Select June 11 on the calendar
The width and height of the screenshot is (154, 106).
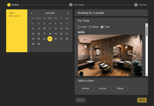[x=50, y=28]
